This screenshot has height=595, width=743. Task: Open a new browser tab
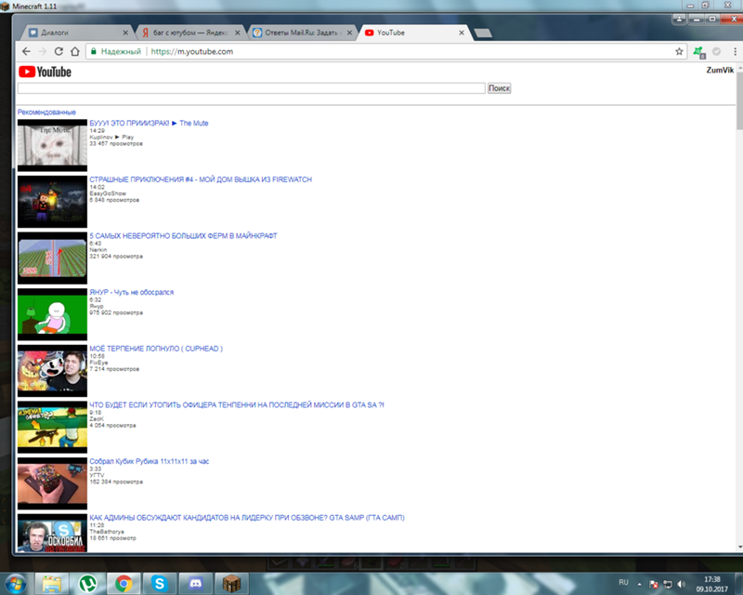click(482, 33)
